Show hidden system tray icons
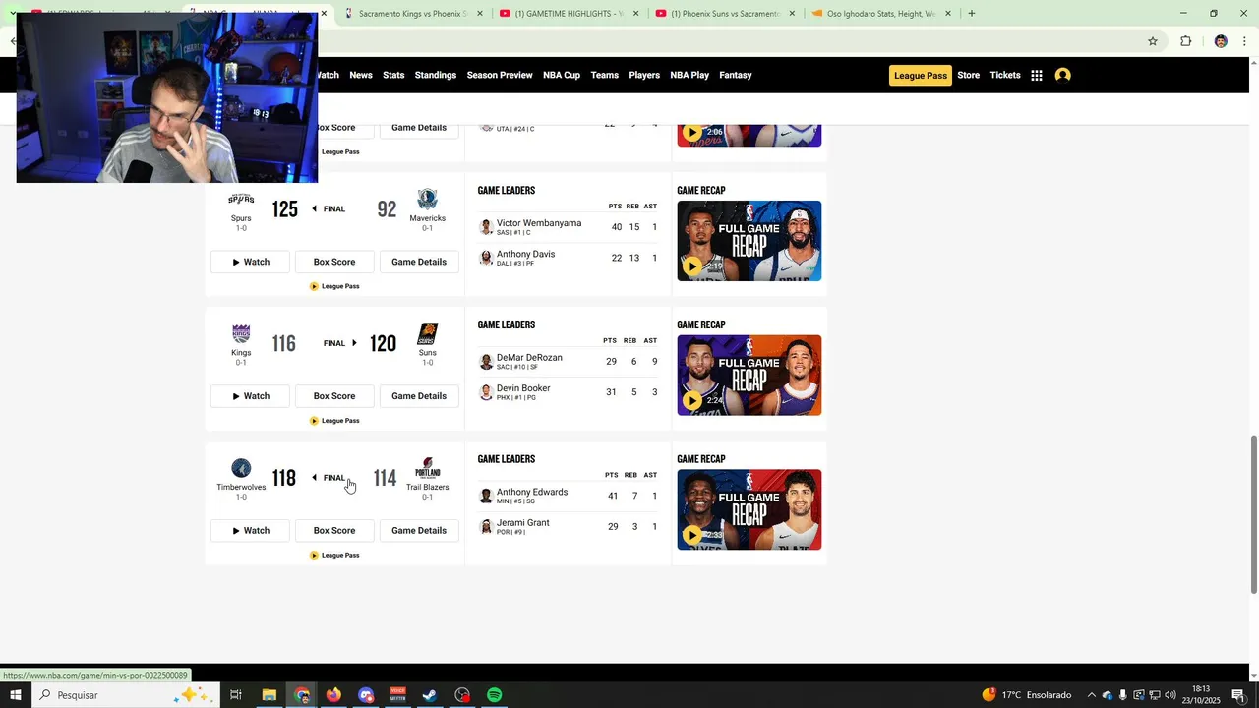This screenshot has width=1259, height=708. pyautogui.click(x=1091, y=695)
